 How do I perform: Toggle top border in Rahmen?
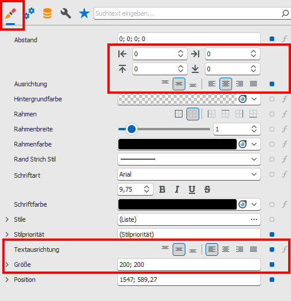pyautogui.click(x=226, y=114)
